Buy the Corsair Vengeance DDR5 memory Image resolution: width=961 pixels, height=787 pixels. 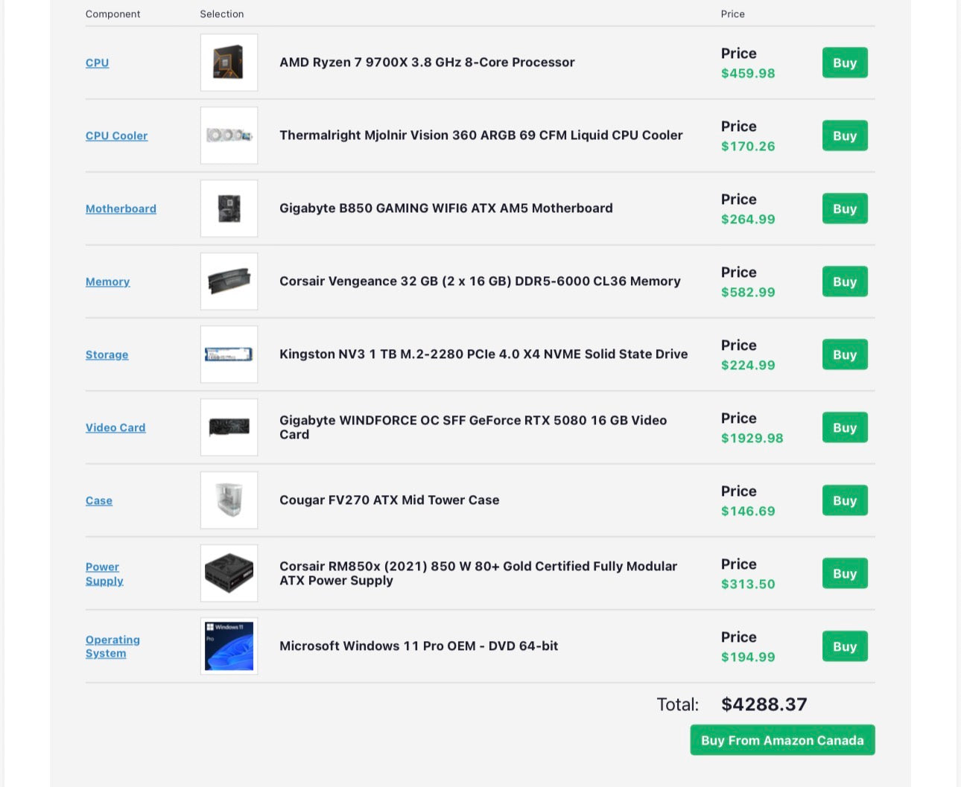[844, 281]
